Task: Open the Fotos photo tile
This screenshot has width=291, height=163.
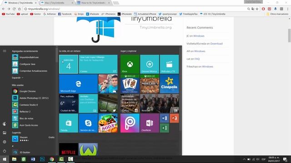Action: (108, 84)
